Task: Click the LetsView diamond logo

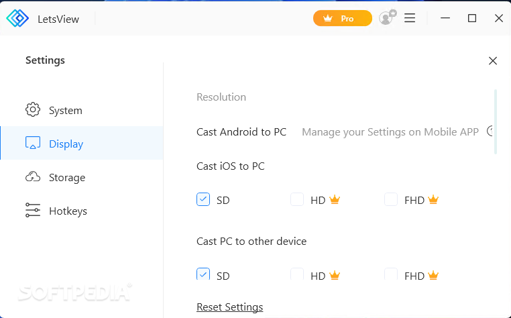Action: point(17,18)
